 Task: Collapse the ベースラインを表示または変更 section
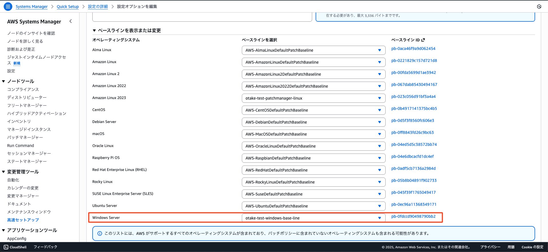94,31
